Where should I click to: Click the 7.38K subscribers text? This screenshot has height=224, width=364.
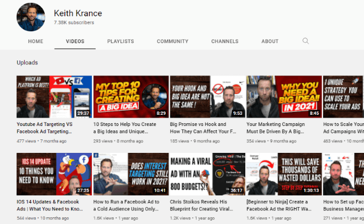pyautogui.click(x=74, y=22)
